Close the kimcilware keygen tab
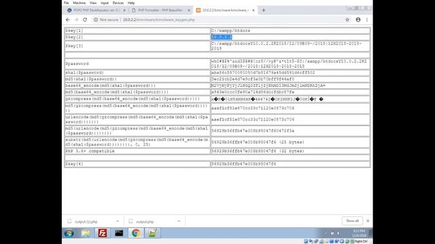 pyautogui.click(x=254, y=10)
